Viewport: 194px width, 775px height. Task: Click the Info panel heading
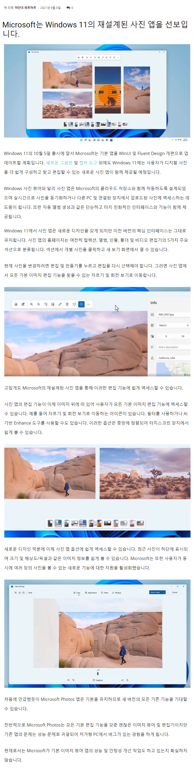click(154, 303)
